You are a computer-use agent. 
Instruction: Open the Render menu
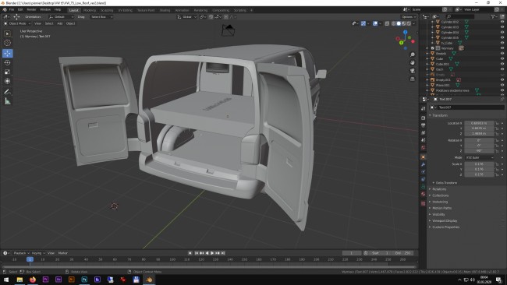click(x=31, y=9)
